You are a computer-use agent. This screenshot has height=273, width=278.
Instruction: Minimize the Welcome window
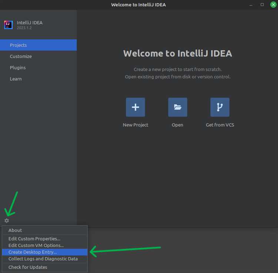pyautogui.click(x=252, y=4)
